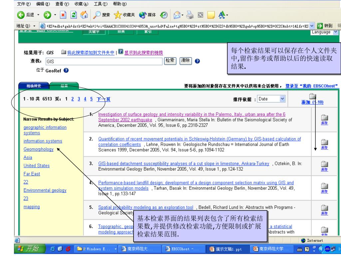Click the yellow note toolbar icon
This screenshot has height=256, width=341.
(211, 15)
